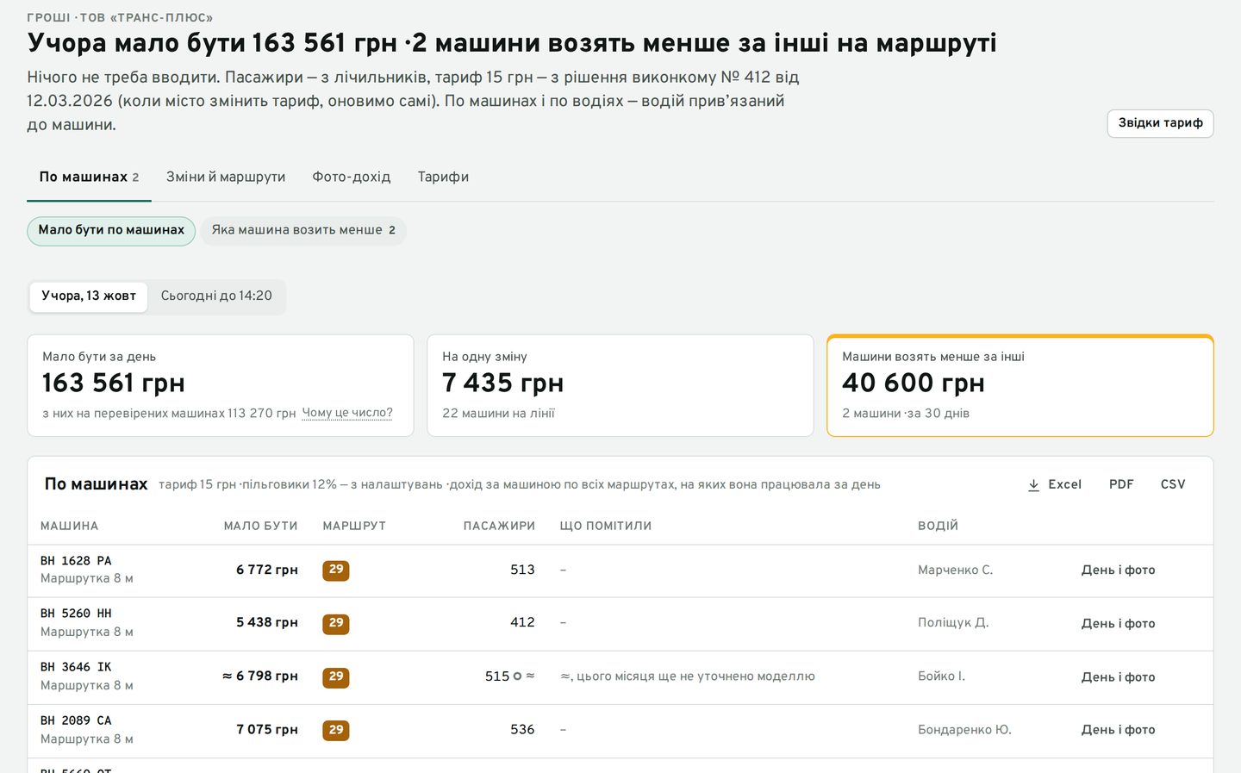Open the Машини возять менше за інші card
This screenshot has height=773, width=1241.
pos(1020,385)
